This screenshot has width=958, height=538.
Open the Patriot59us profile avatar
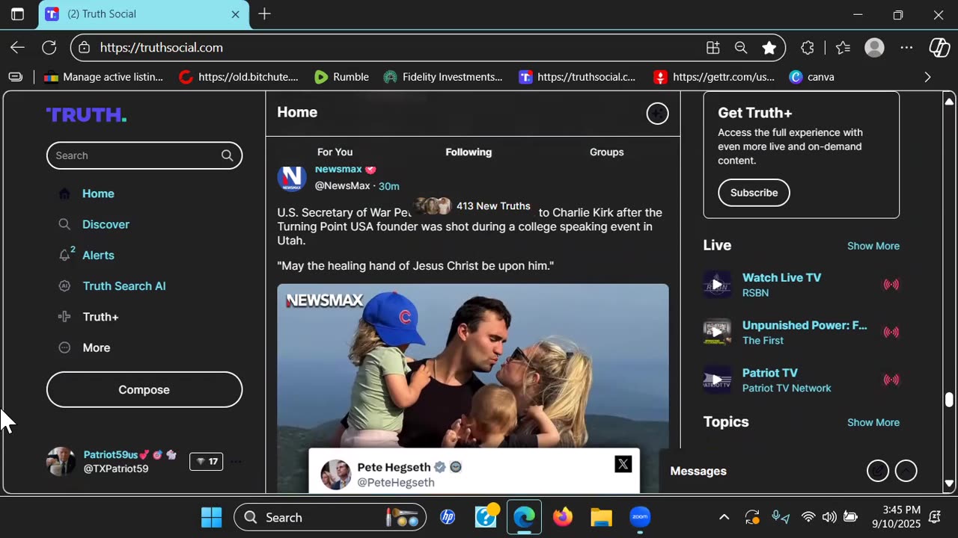tap(61, 462)
